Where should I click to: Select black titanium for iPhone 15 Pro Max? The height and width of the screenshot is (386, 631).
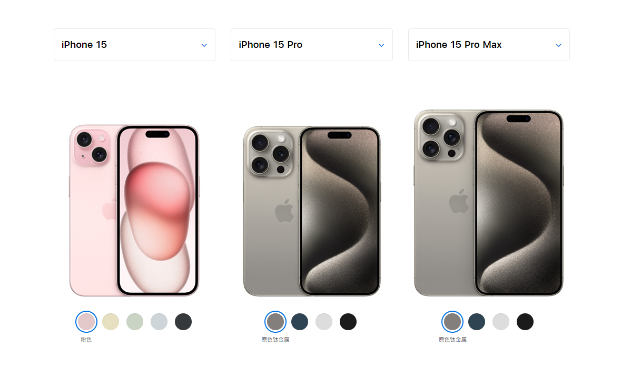(x=525, y=322)
